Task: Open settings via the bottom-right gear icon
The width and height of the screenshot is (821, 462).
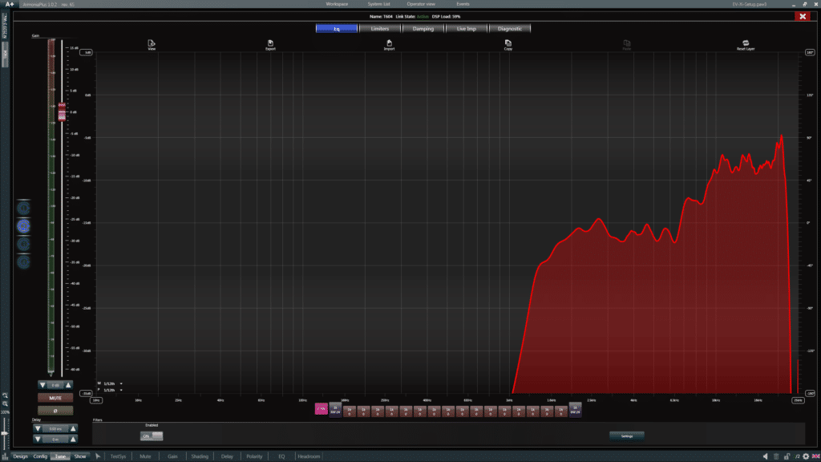Action: coord(805,456)
